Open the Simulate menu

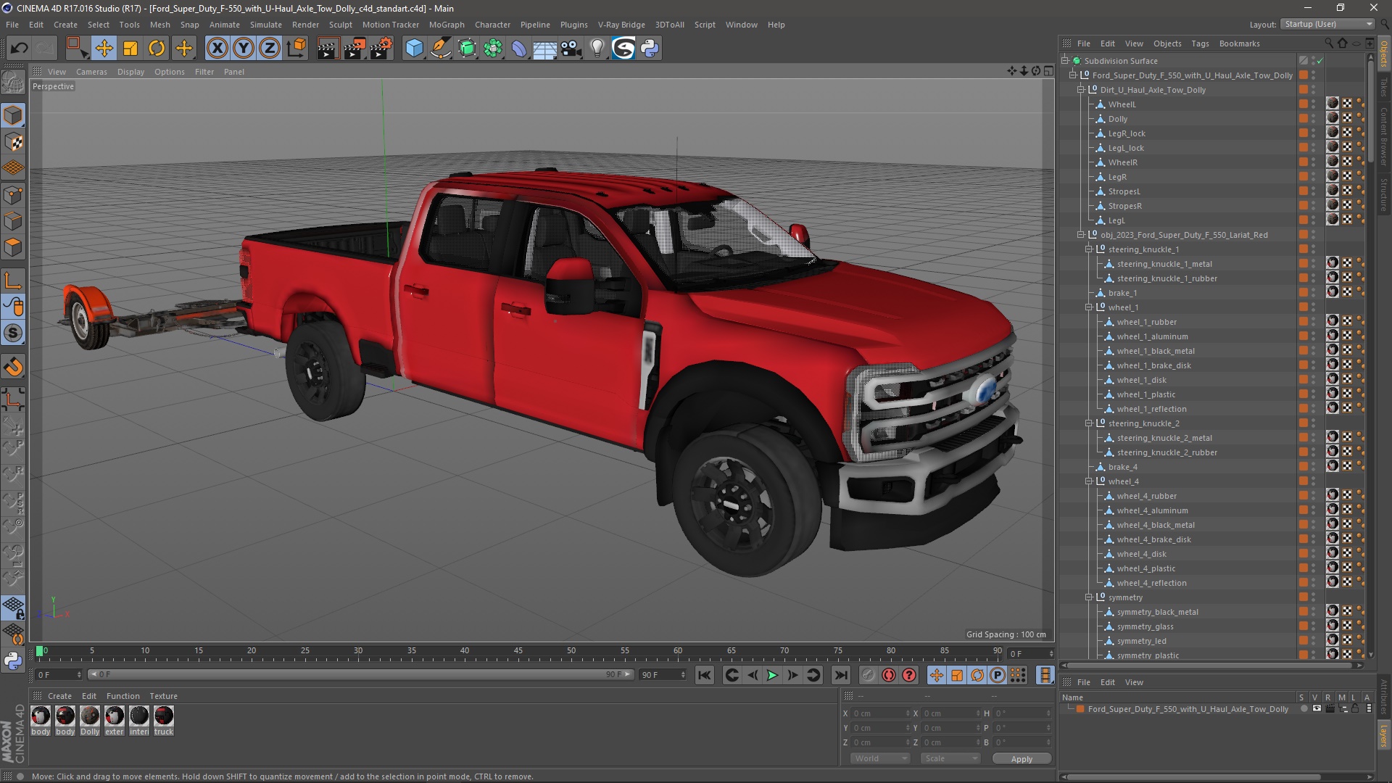click(x=265, y=25)
